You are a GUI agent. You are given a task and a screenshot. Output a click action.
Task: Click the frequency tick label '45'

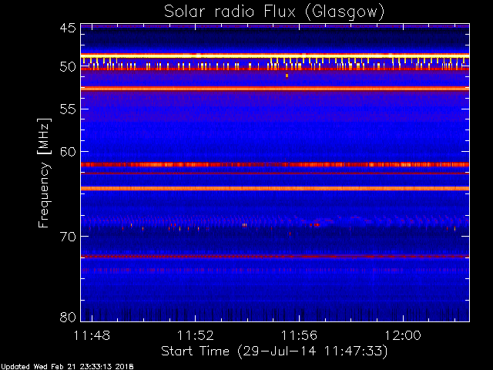(68, 29)
